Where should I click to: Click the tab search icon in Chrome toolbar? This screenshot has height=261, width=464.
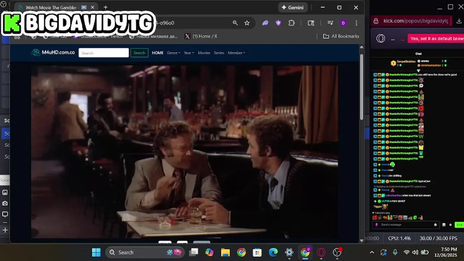(311, 23)
